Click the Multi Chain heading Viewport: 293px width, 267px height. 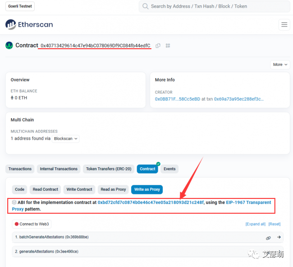[22, 120]
